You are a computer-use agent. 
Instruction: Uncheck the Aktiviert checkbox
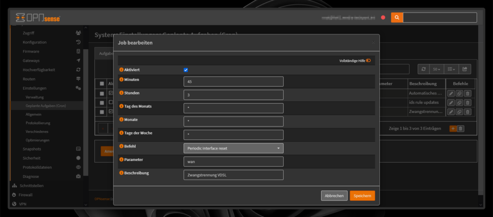(186, 70)
